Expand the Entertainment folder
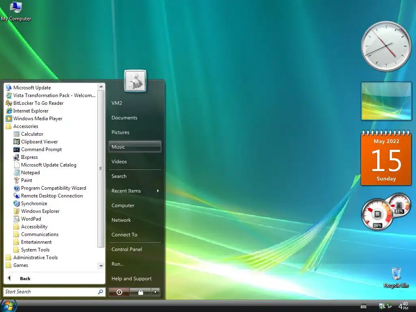The image size is (416, 312). (32, 242)
